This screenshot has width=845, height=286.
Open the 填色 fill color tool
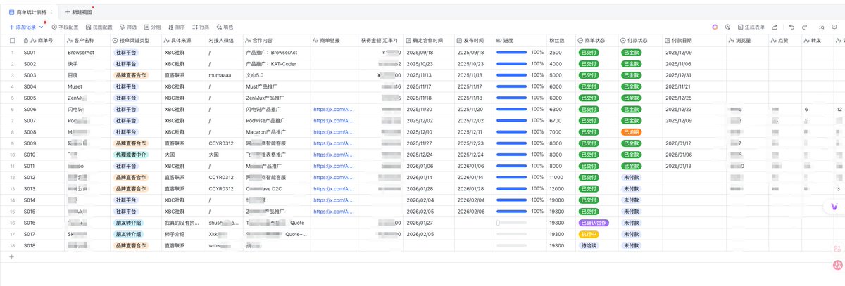coord(225,26)
